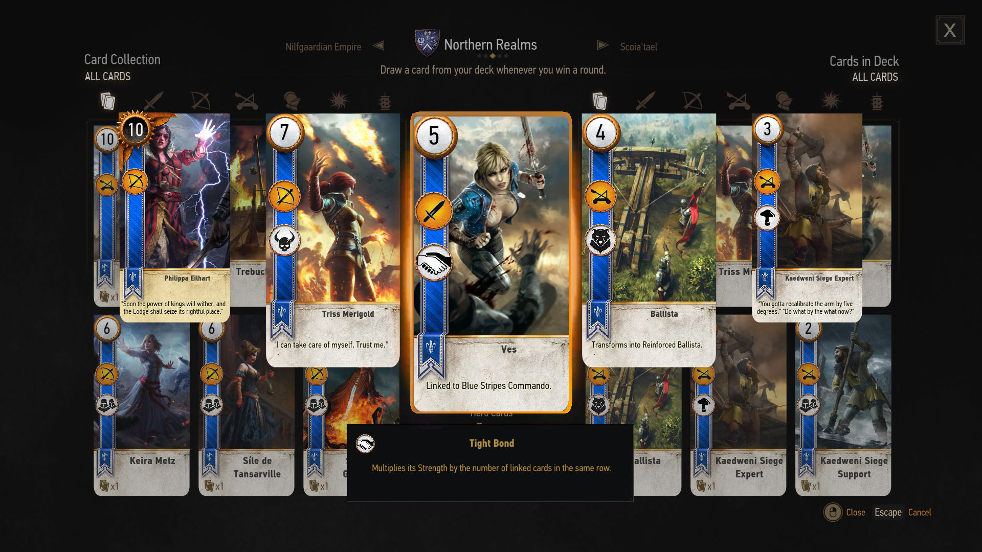This screenshot has height=552, width=982.
Task: Select the Kaedweni Siege Support card
Action: click(x=843, y=405)
